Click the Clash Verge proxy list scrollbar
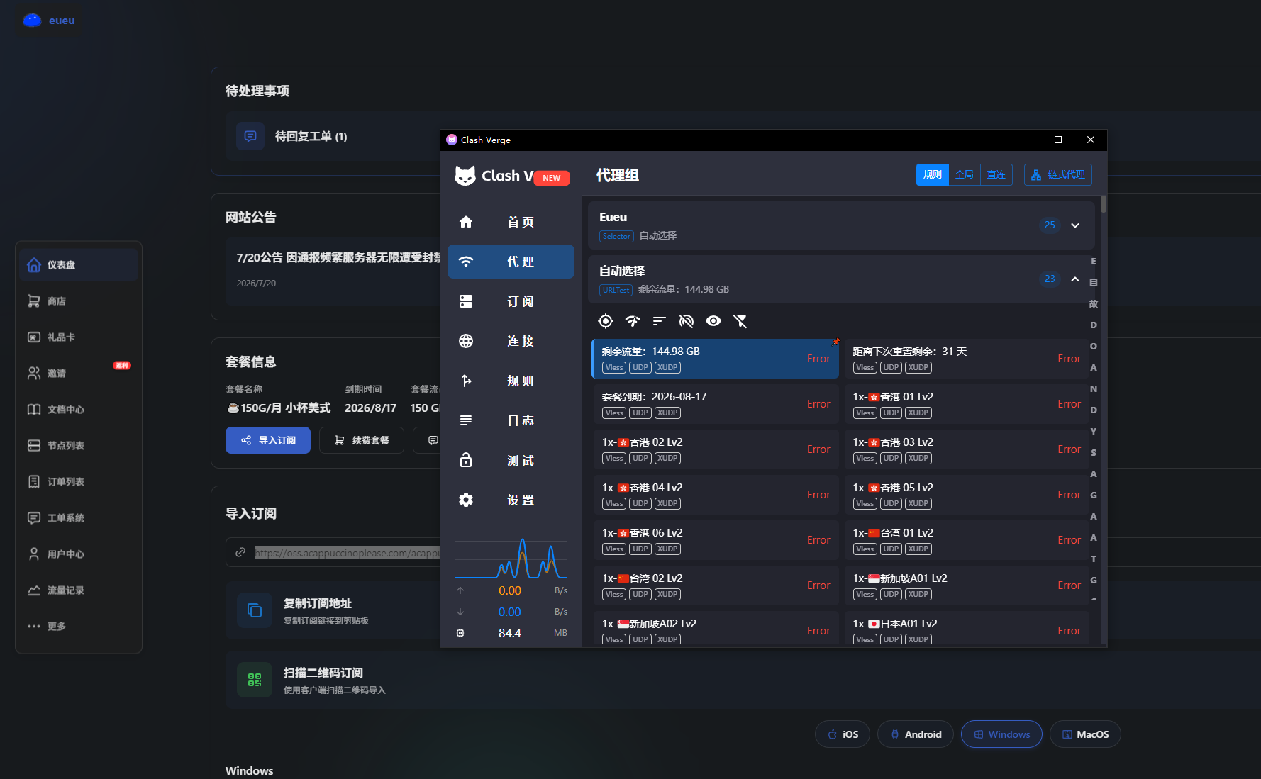The width and height of the screenshot is (1261, 779). 1104,204
